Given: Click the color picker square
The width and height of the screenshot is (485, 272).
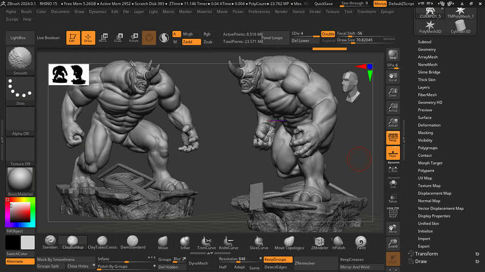Looking at the screenshot, I should point(20,212).
